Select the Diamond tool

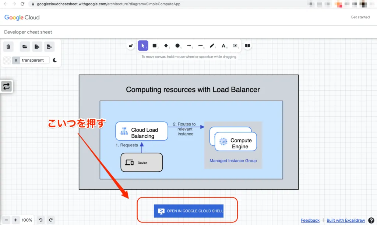(166, 46)
